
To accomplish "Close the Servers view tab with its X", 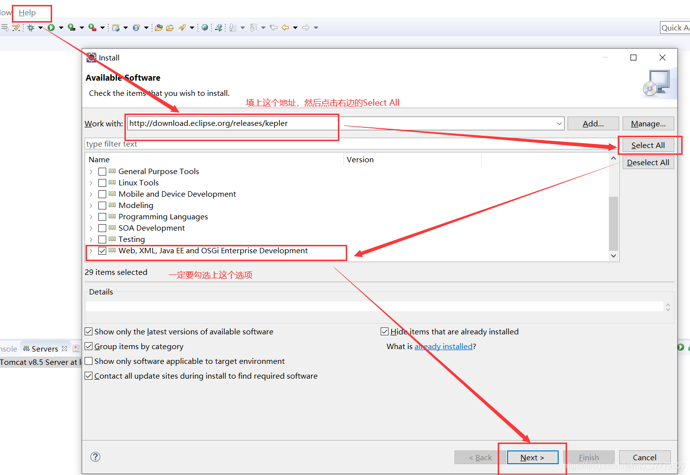I will 64,349.
